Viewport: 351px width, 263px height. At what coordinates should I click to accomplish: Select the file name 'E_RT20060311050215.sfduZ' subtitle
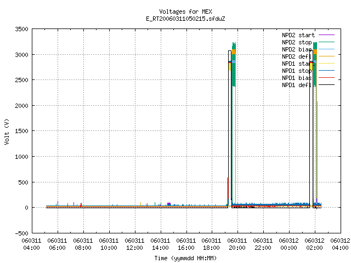coord(185,19)
